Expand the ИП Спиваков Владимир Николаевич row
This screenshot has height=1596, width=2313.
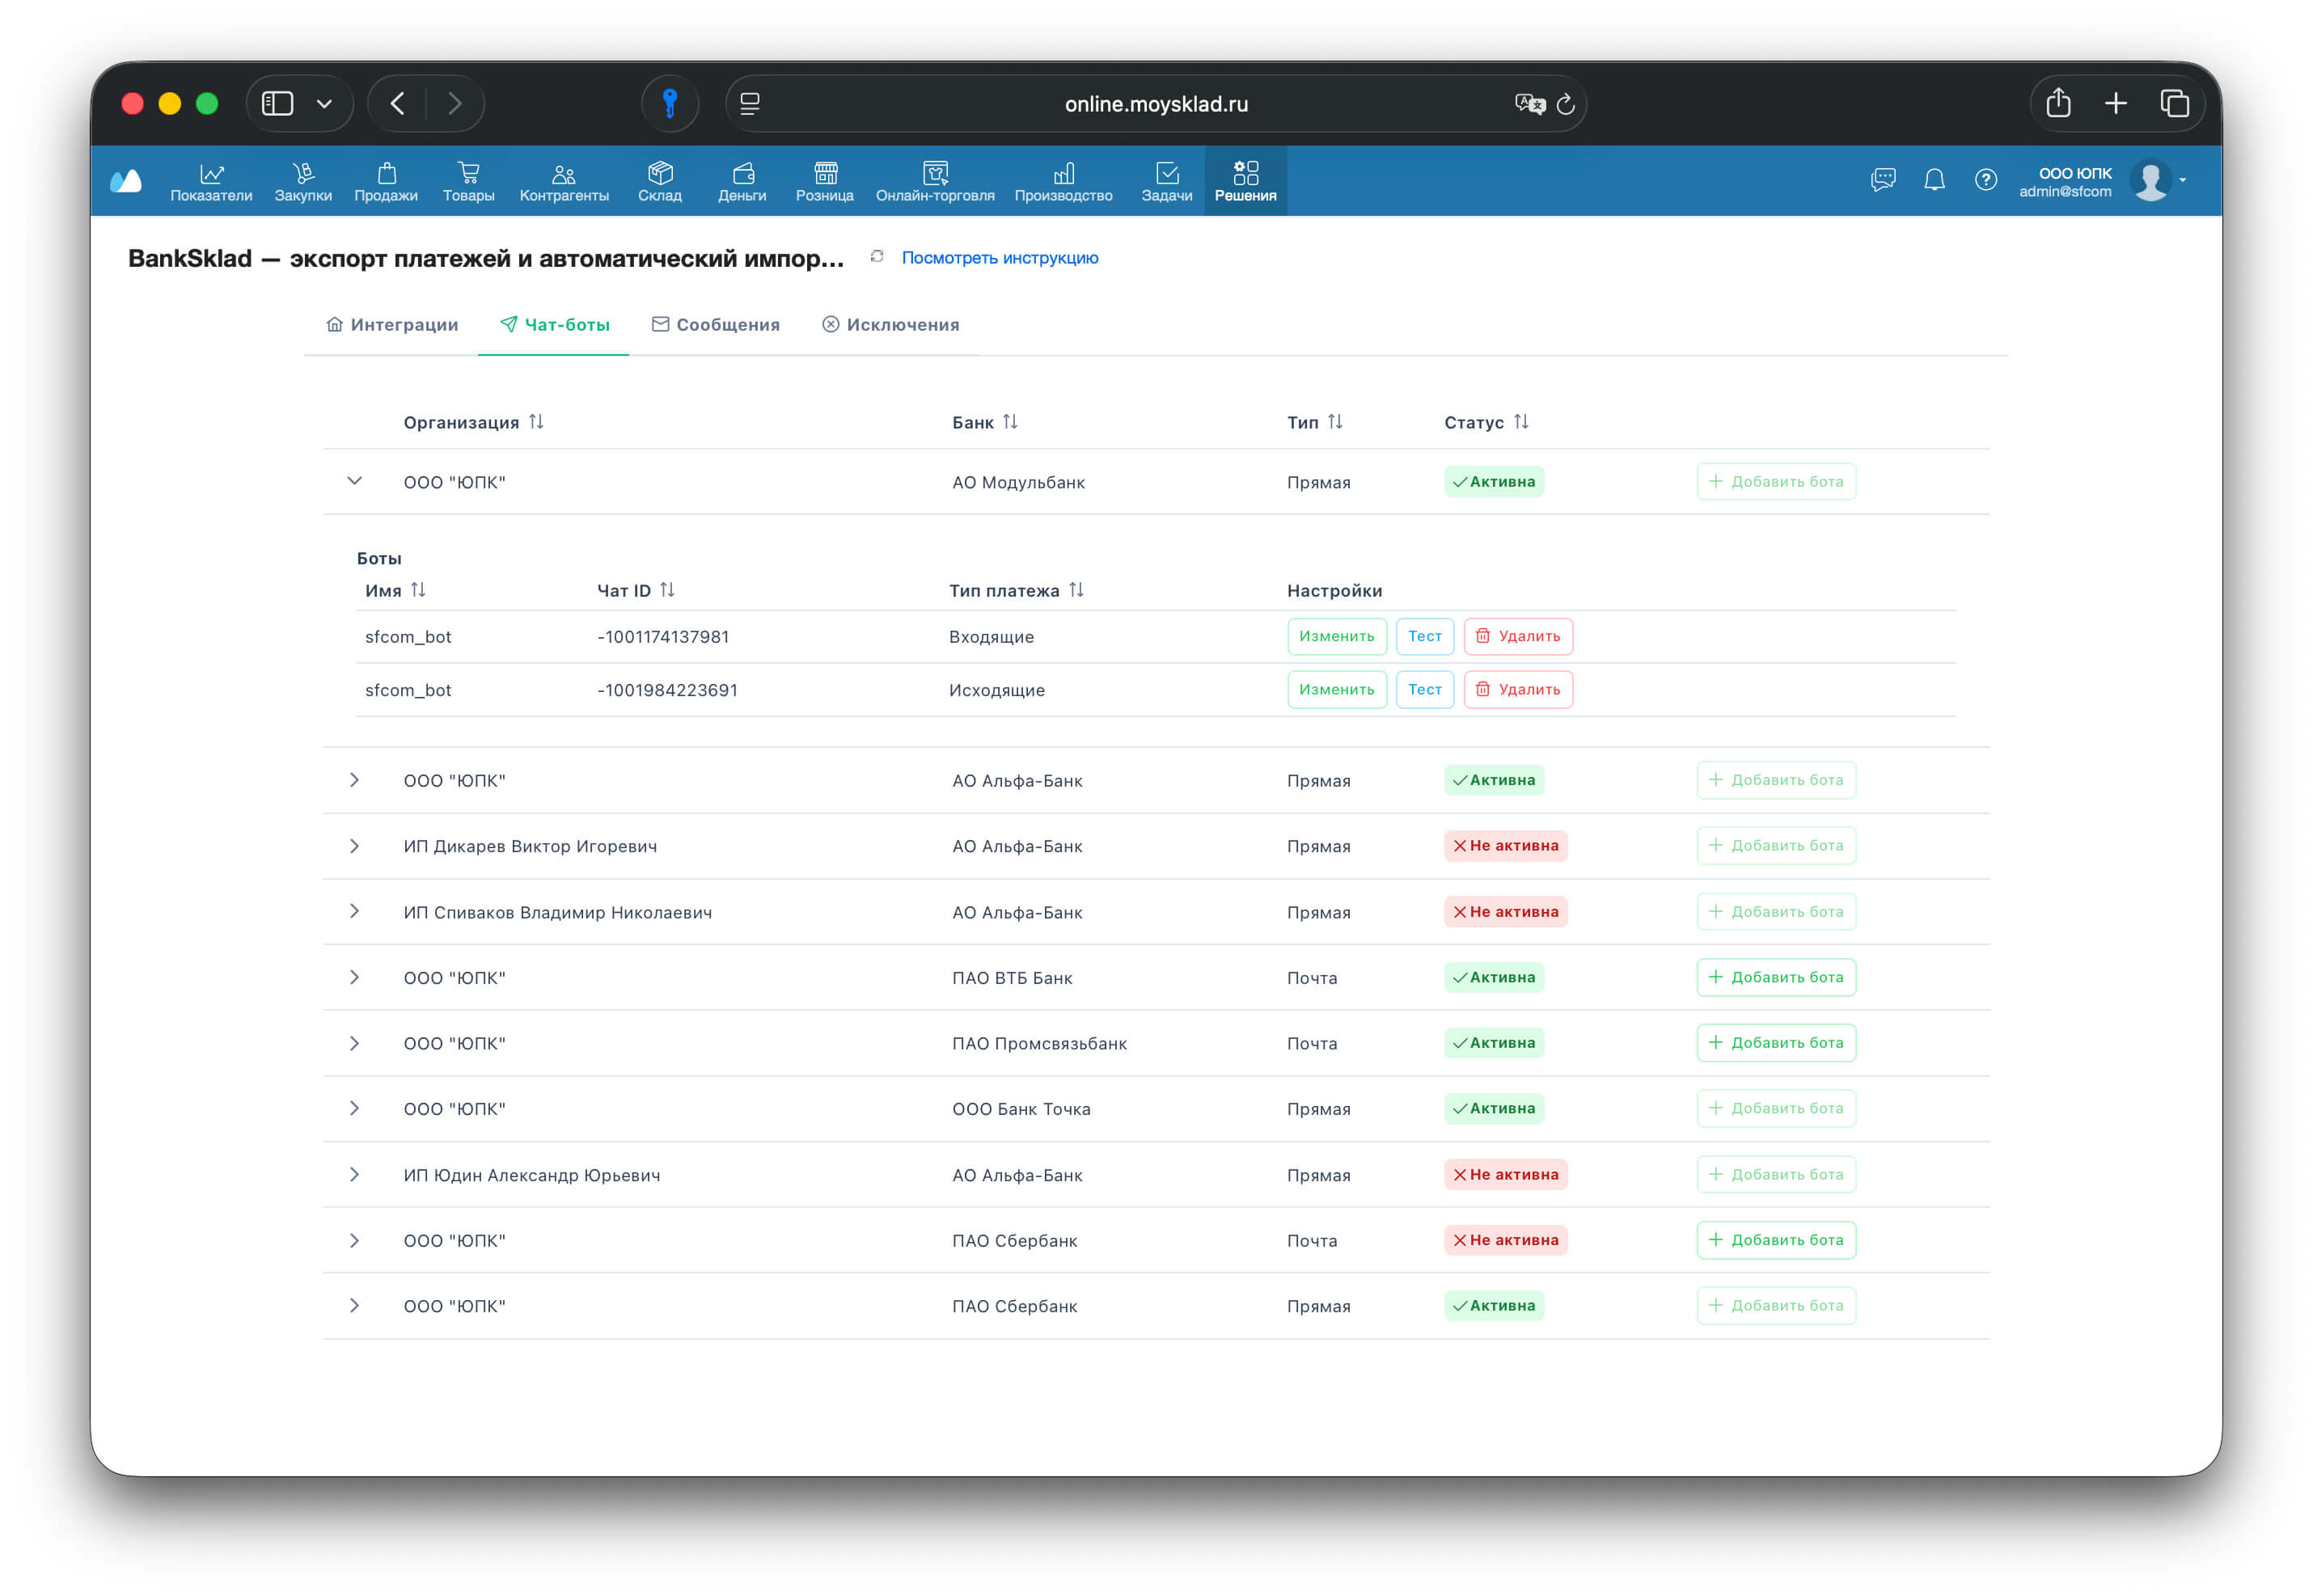354,911
